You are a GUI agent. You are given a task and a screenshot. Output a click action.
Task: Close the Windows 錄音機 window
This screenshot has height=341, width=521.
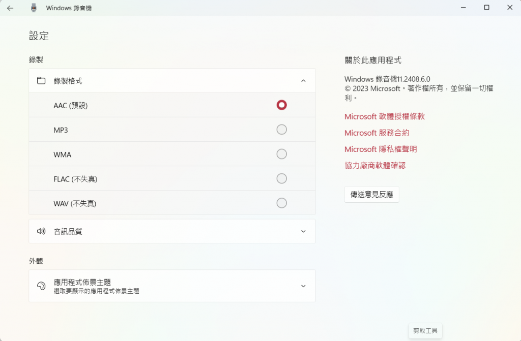coord(510,8)
